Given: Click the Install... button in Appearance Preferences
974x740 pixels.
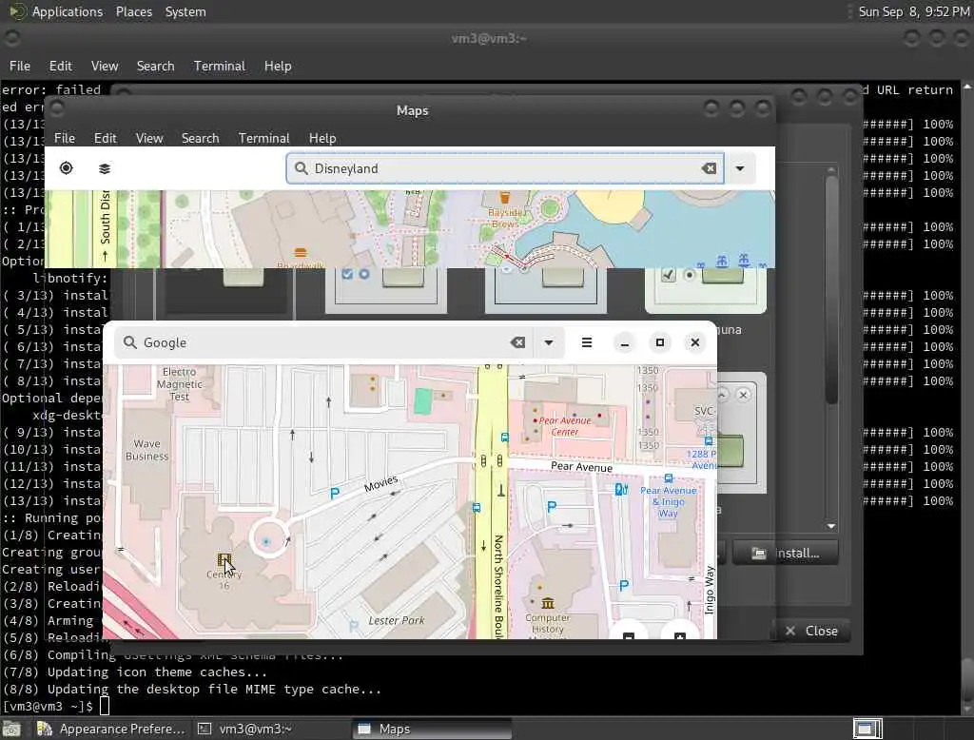Looking at the screenshot, I should point(786,553).
